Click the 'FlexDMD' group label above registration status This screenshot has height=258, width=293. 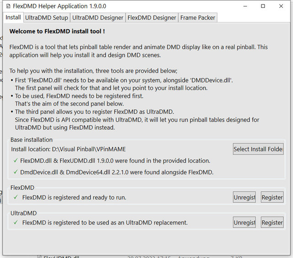pos(22,188)
